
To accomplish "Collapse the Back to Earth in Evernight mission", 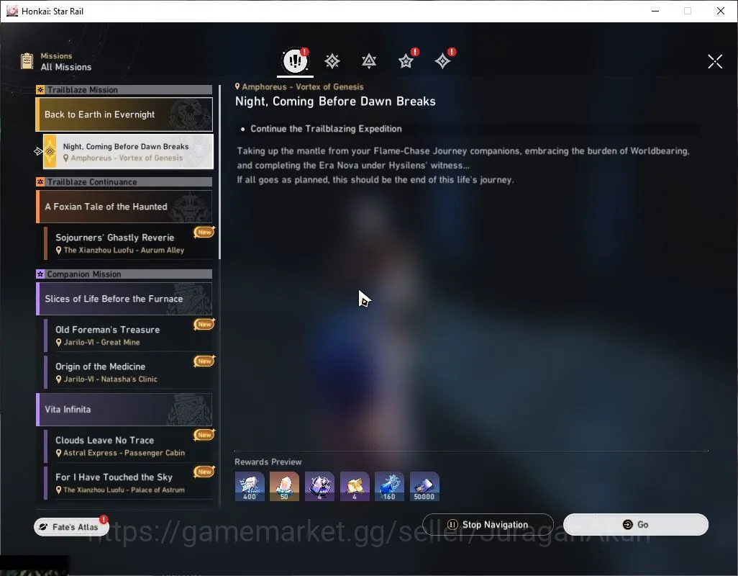I will pyautogui.click(x=124, y=114).
